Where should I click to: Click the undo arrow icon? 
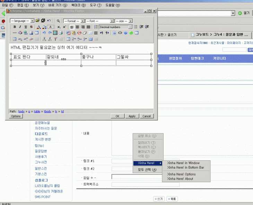[44, 33]
